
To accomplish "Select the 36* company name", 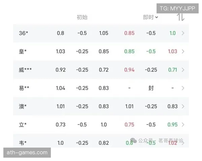I will point(24,33).
